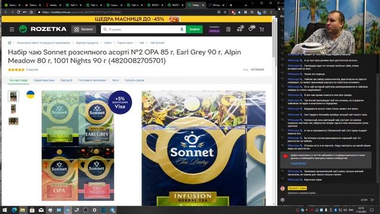Bookmark page with star left of address
This screenshot has width=380, height=214.
(x=31, y=12)
